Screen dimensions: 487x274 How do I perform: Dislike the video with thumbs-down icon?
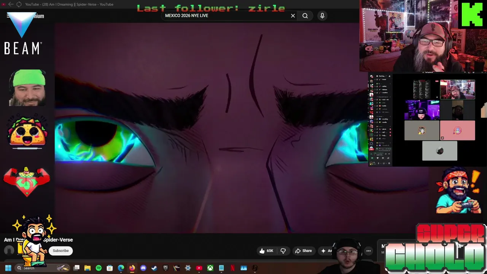[x=283, y=251]
